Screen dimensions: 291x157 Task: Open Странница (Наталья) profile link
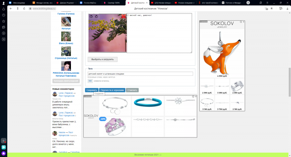coord(66,58)
